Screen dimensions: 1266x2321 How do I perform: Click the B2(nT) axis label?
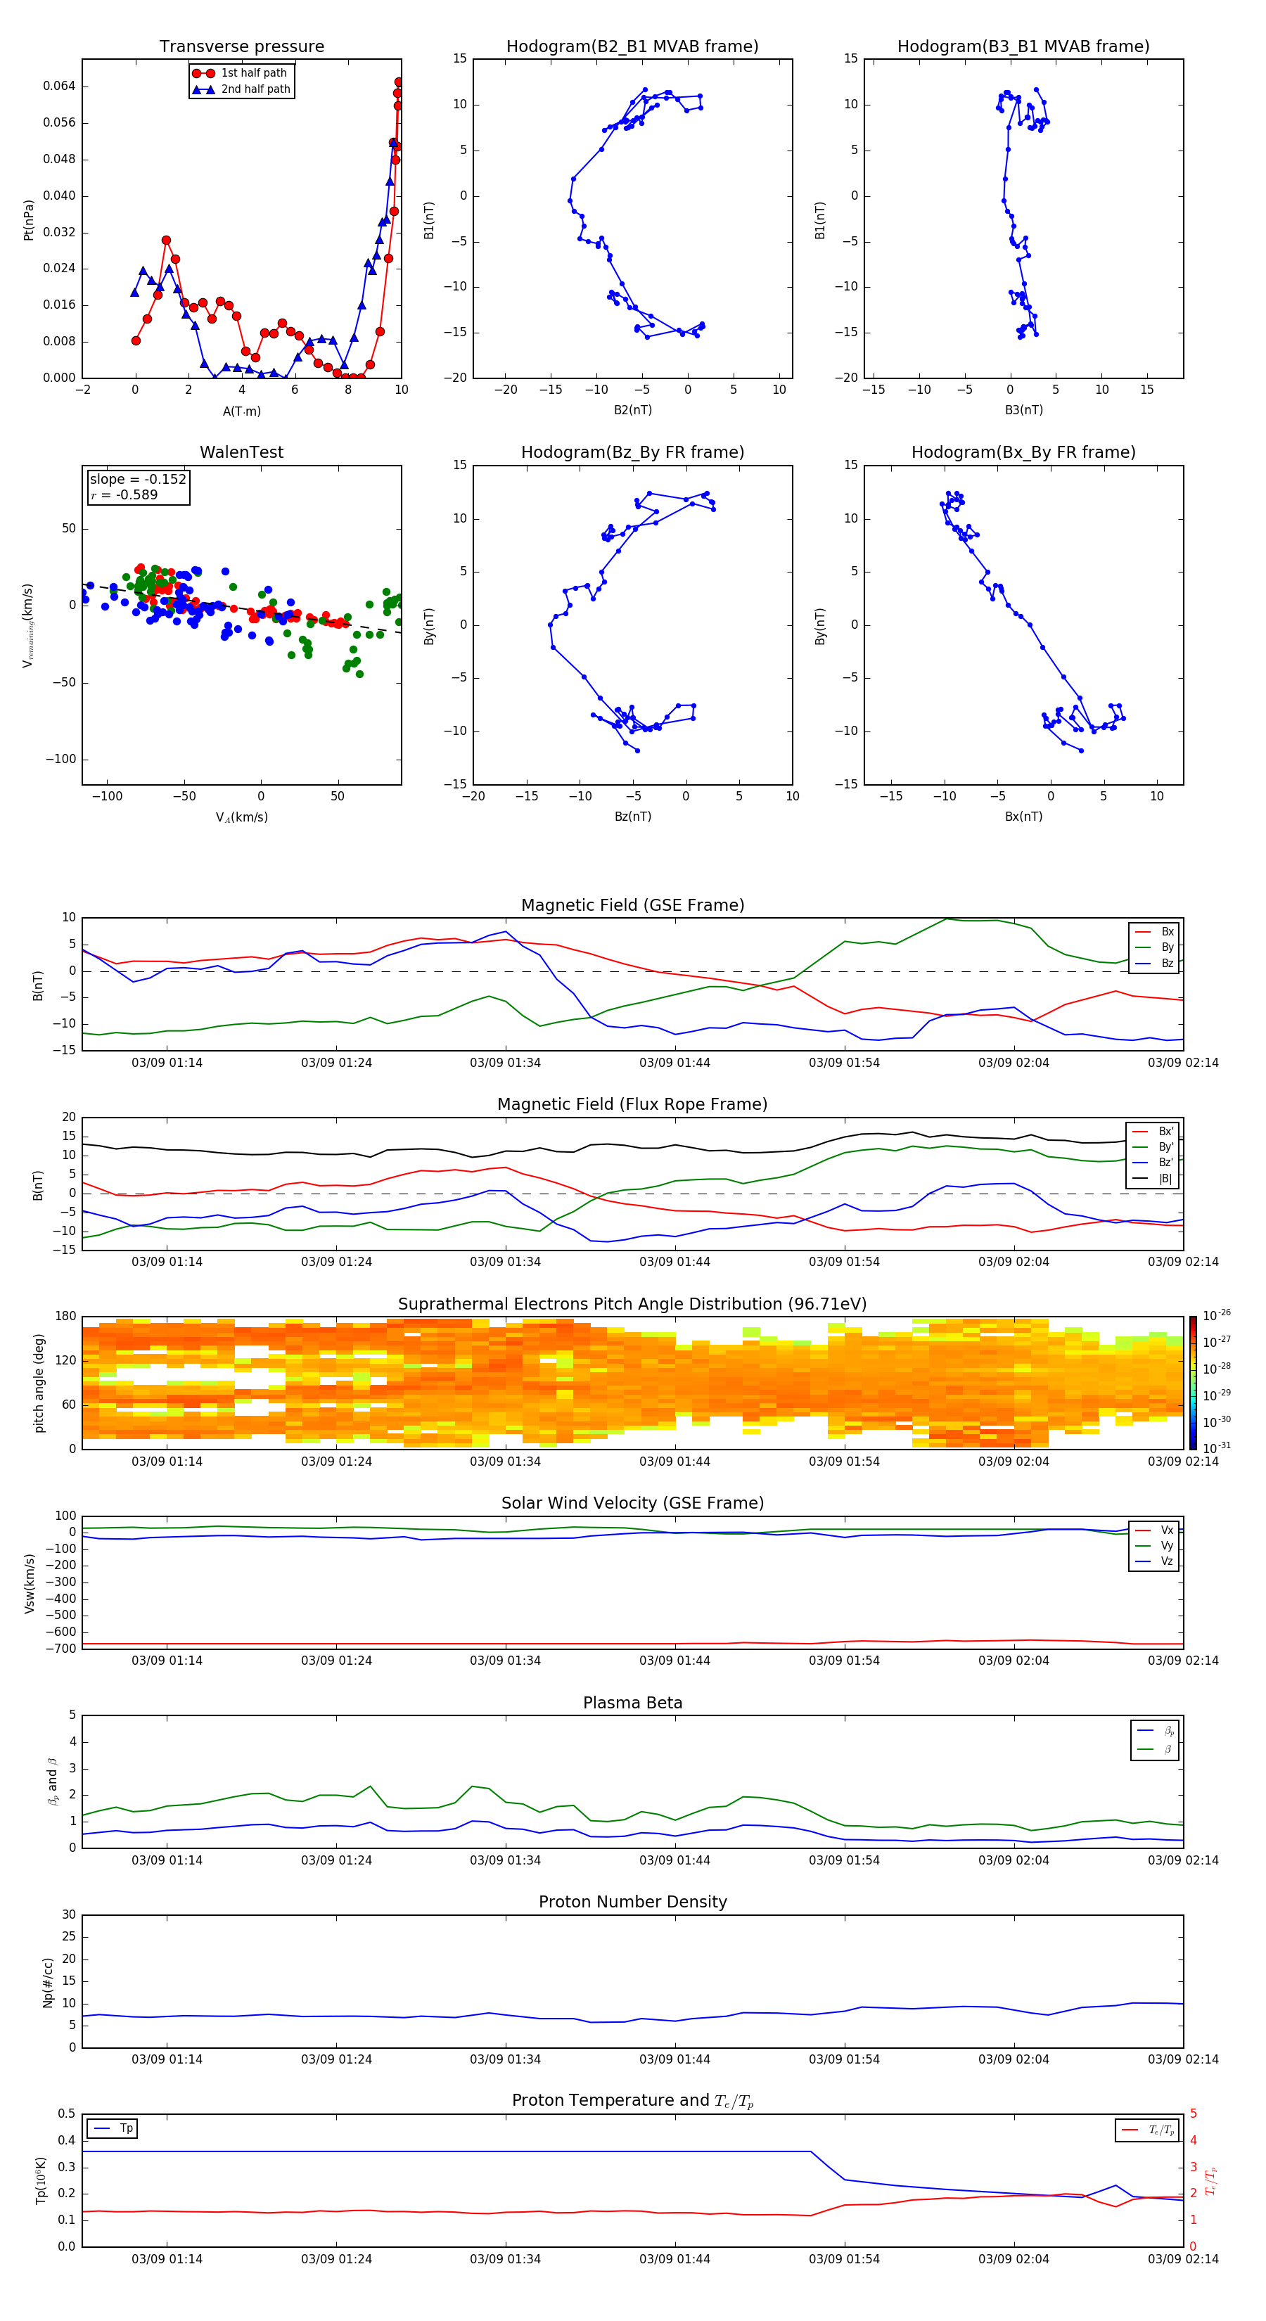coord(632,410)
